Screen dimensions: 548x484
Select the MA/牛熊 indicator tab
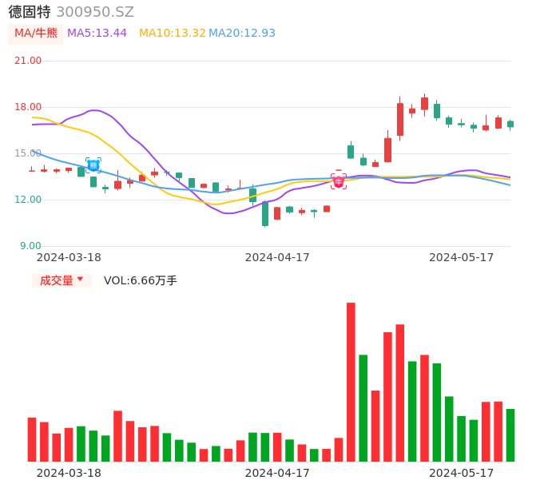click(x=36, y=34)
